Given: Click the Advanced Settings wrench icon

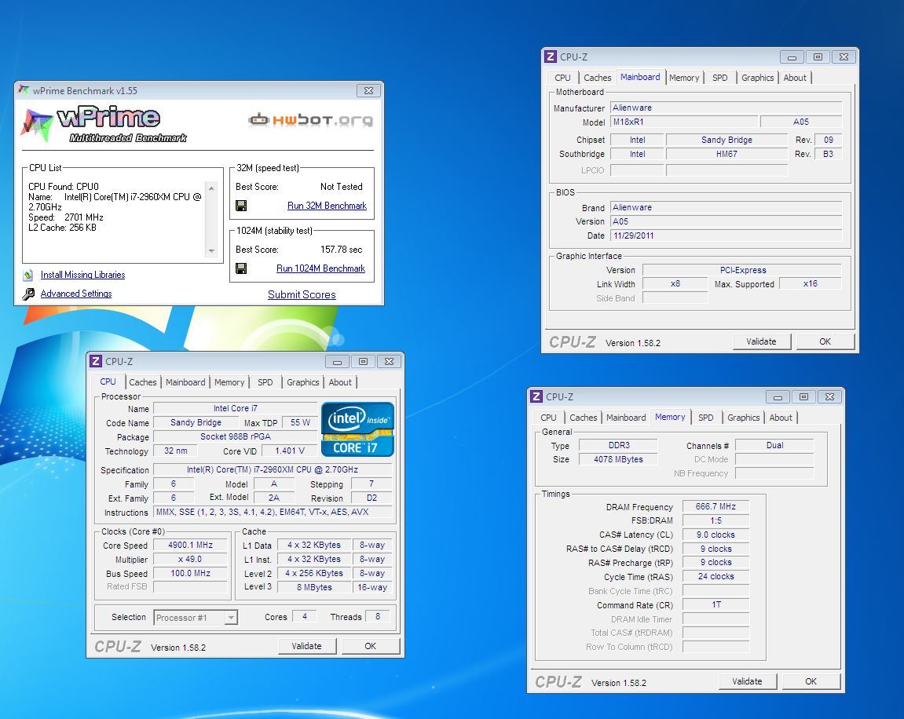Looking at the screenshot, I should (28, 294).
